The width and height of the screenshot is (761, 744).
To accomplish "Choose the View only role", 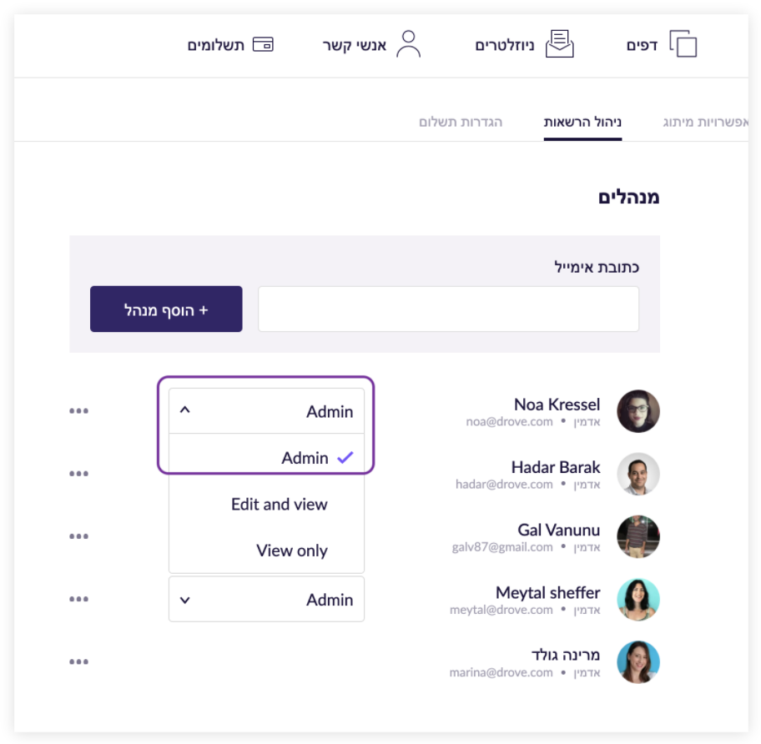I will tap(292, 550).
